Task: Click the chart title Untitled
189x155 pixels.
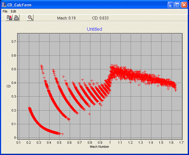Action: point(94,29)
